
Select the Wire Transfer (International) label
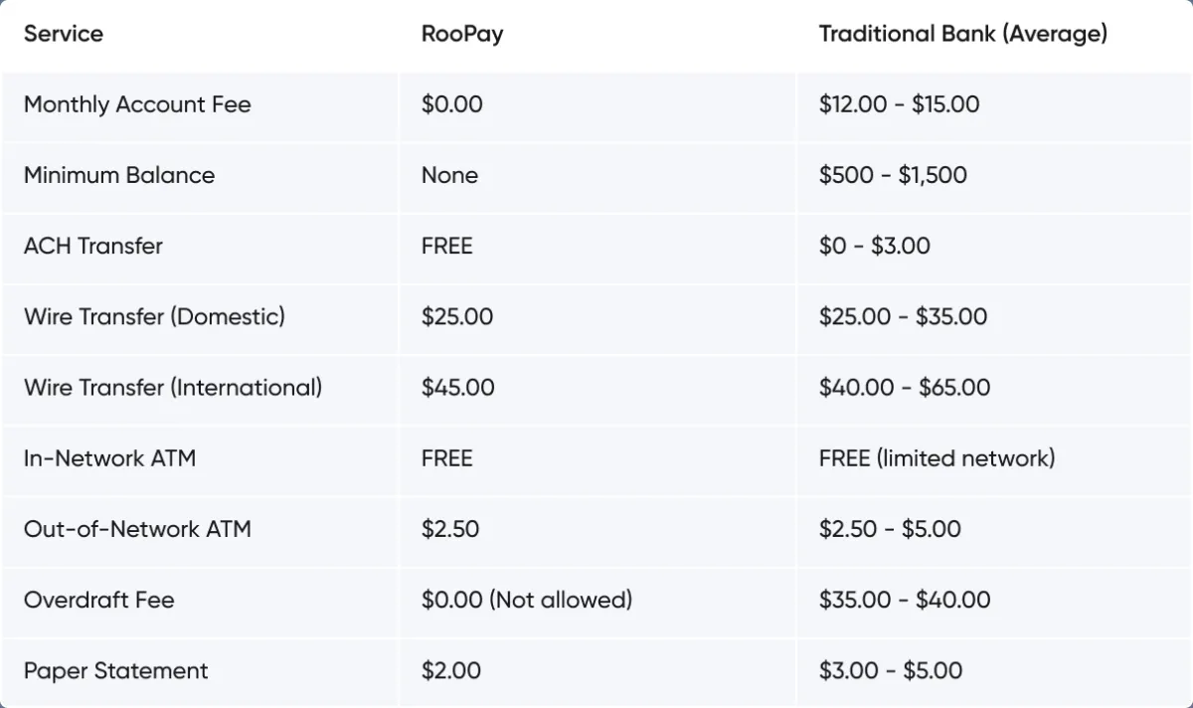(x=173, y=387)
